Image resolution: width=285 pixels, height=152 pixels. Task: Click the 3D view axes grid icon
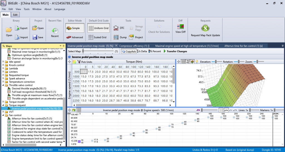pos(188,62)
